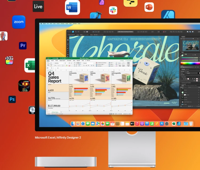Switch to Excel's Page Layout ribbon tab

[x=62, y=60]
